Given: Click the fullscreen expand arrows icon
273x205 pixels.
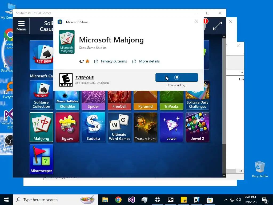Looking at the screenshot, I should [218, 26].
